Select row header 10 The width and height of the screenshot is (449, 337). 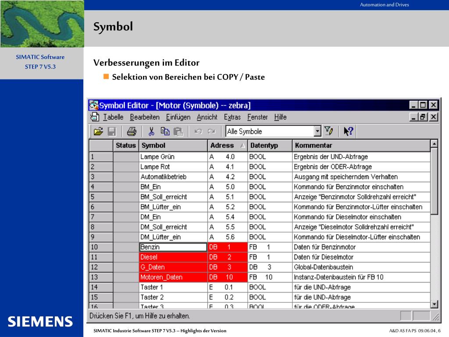[x=101, y=247]
